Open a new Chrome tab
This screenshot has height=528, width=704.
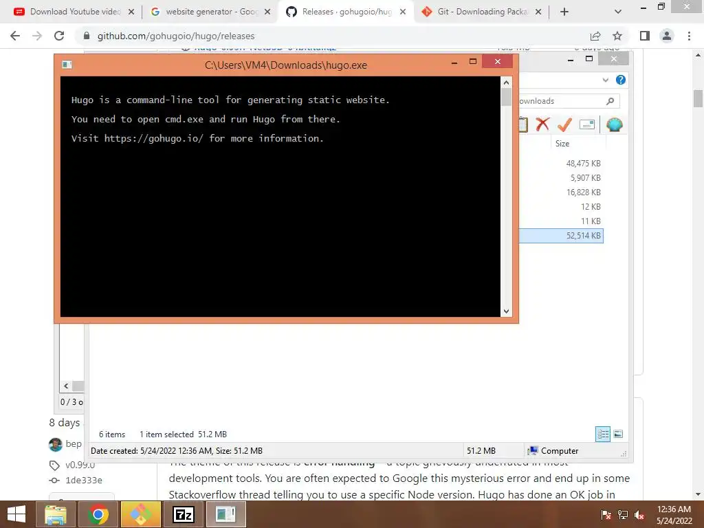tap(564, 12)
